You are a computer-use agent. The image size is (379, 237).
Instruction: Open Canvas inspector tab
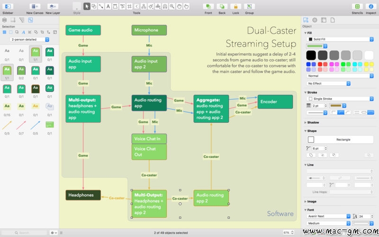(324, 20)
